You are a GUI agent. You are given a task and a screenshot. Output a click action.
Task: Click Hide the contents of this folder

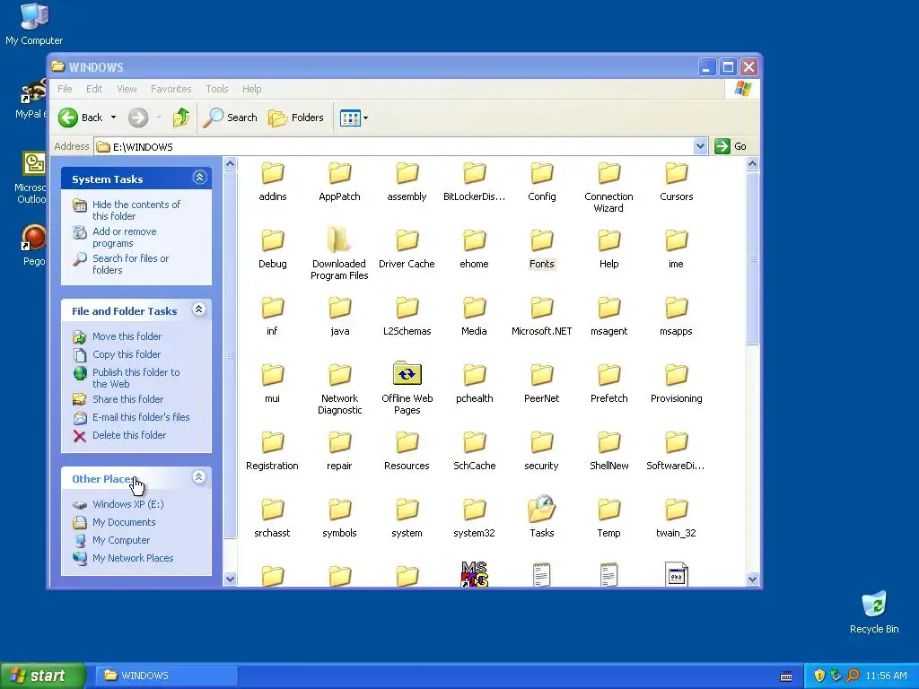coord(136,210)
